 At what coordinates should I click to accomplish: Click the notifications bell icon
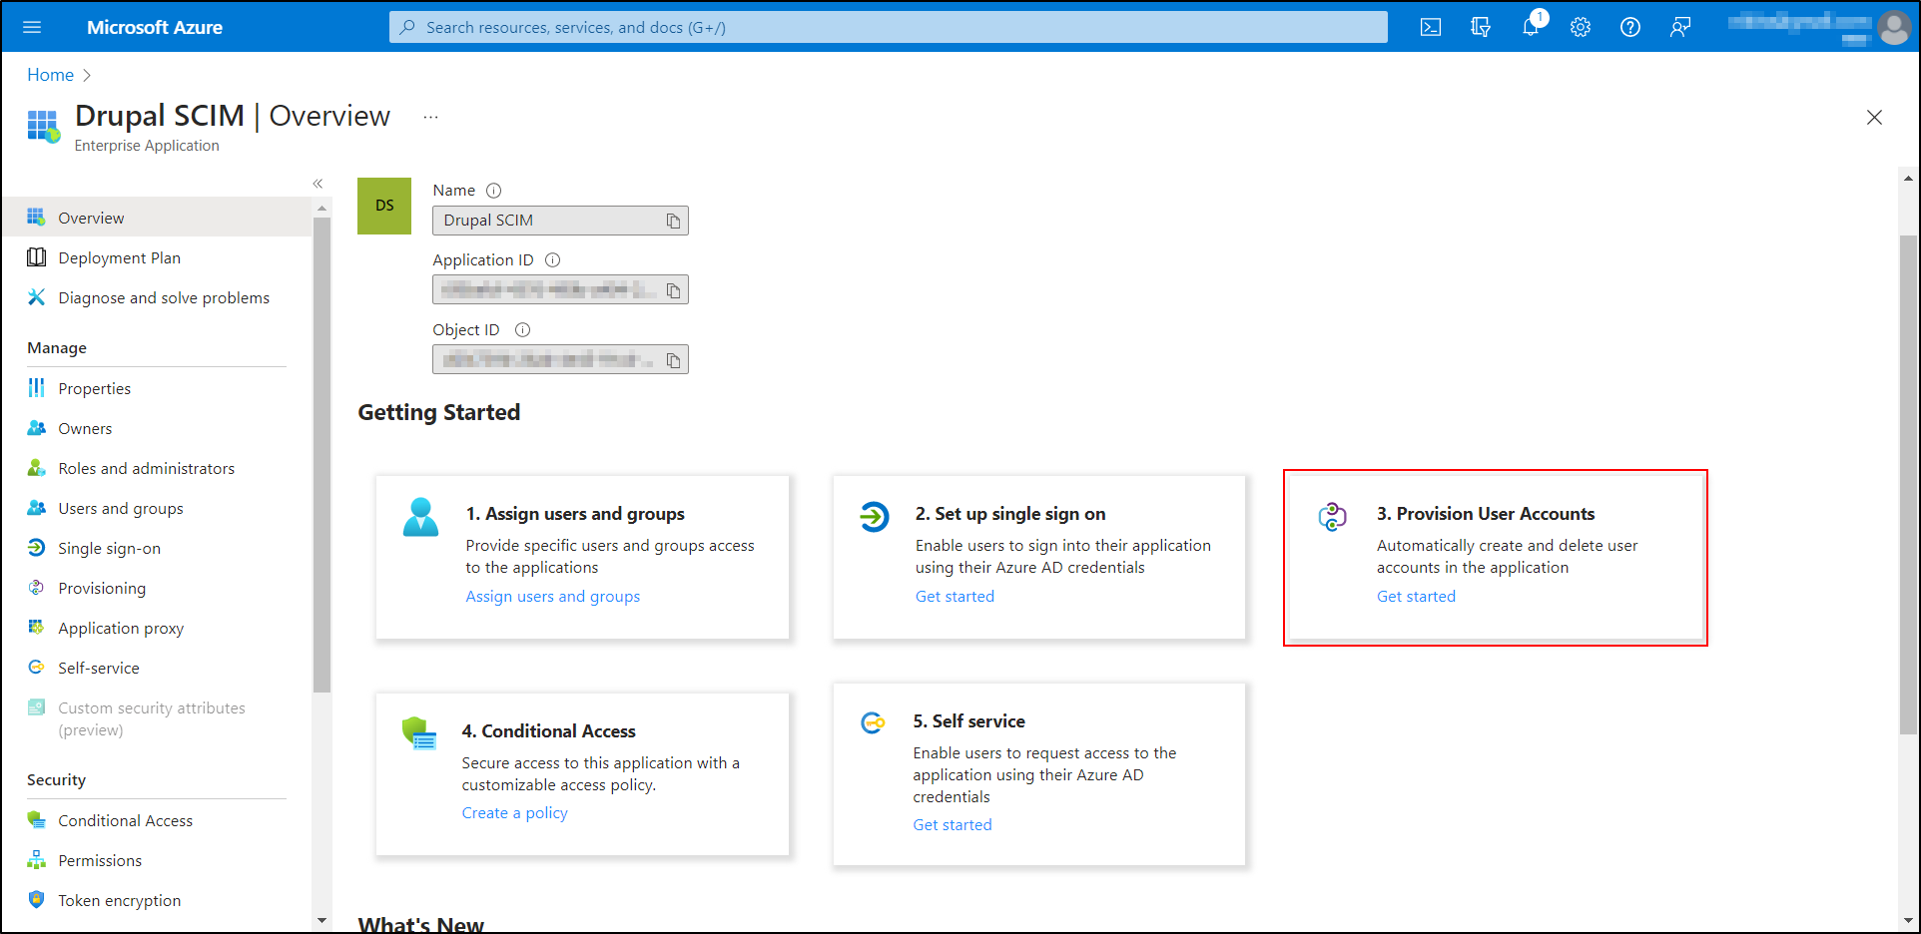1530,27
